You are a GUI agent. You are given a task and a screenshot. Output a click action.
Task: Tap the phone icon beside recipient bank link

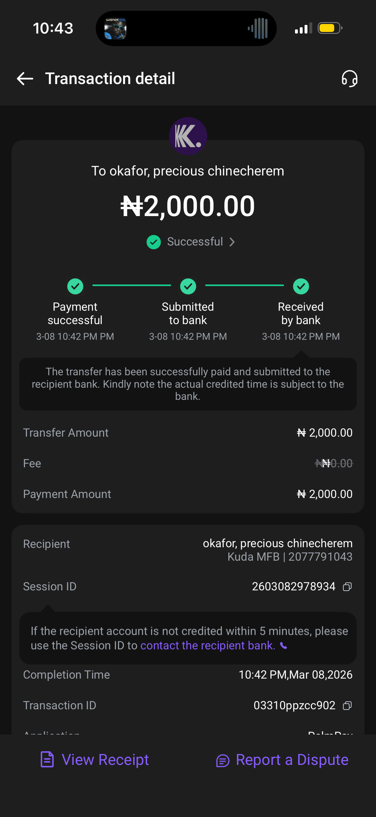(x=284, y=646)
